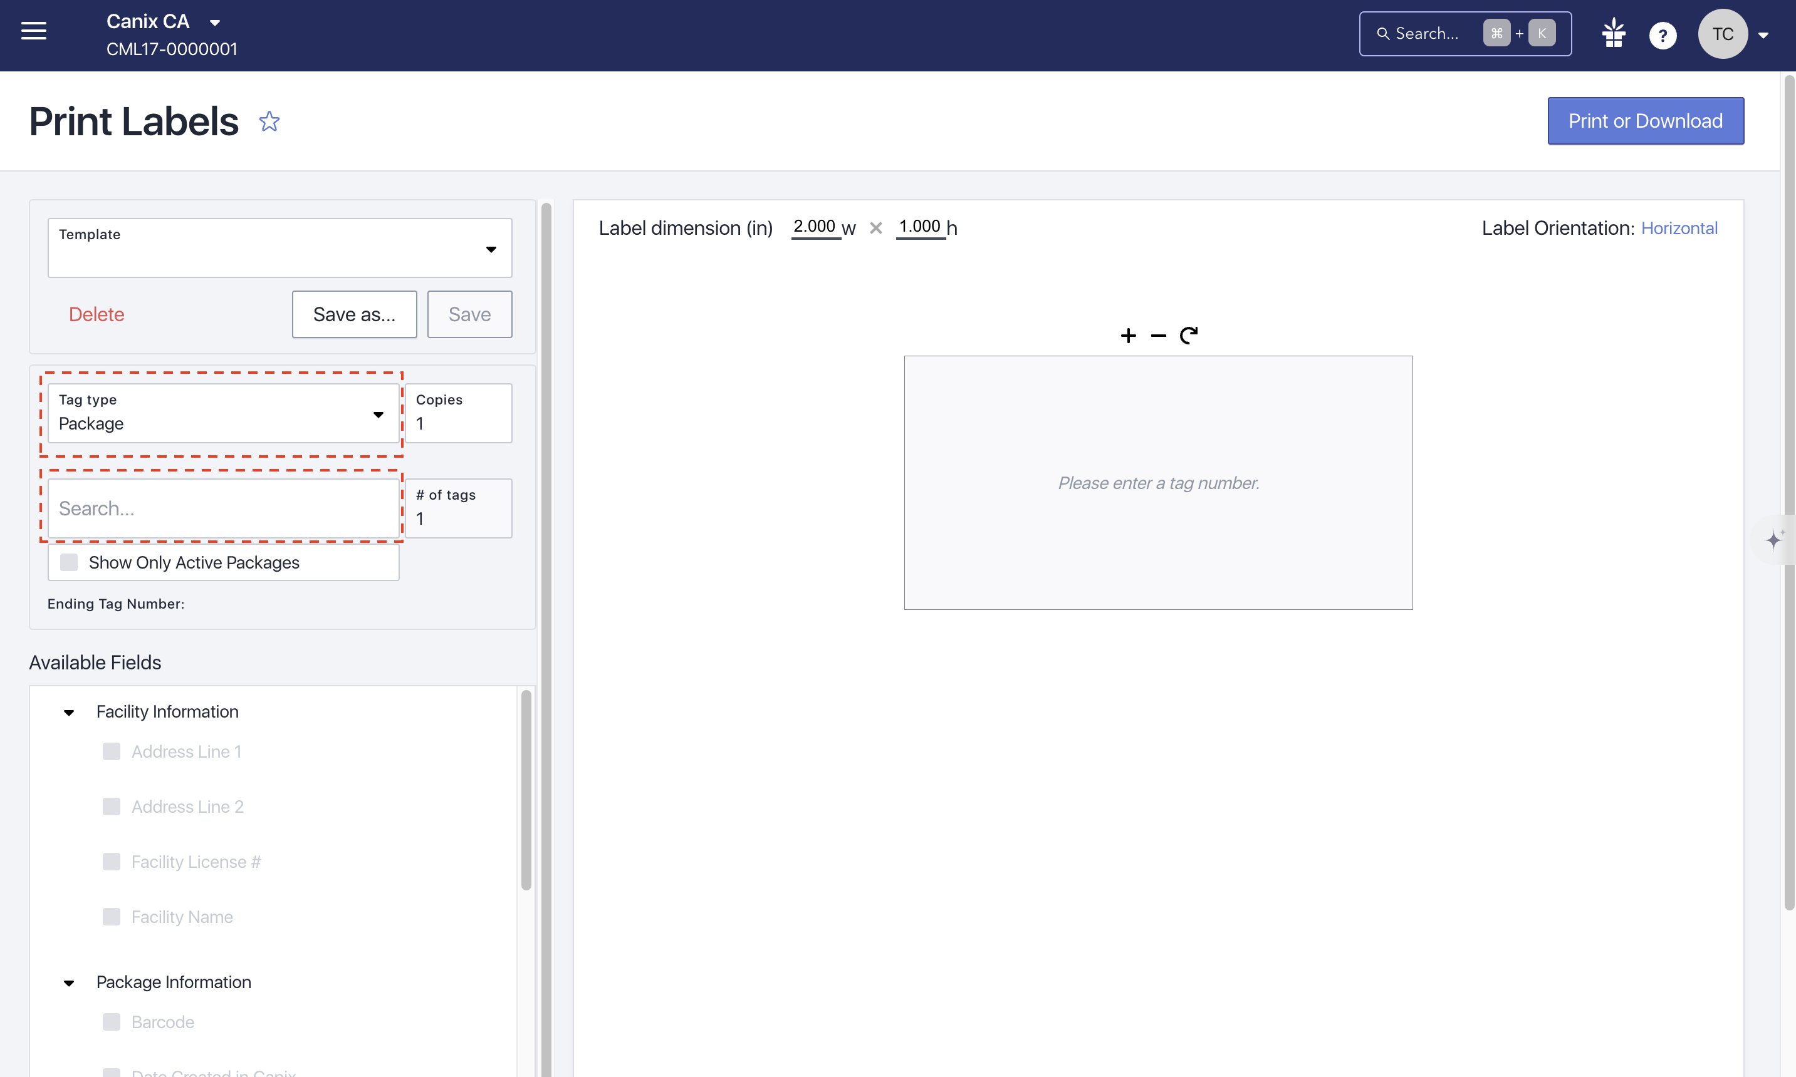The image size is (1796, 1077).
Task: Click the Save as... button
Action: [355, 314]
